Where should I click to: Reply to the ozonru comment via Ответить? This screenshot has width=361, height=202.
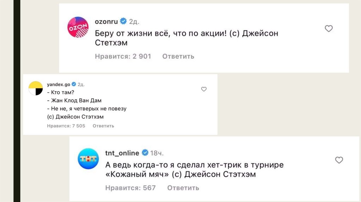click(x=178, y=56)
